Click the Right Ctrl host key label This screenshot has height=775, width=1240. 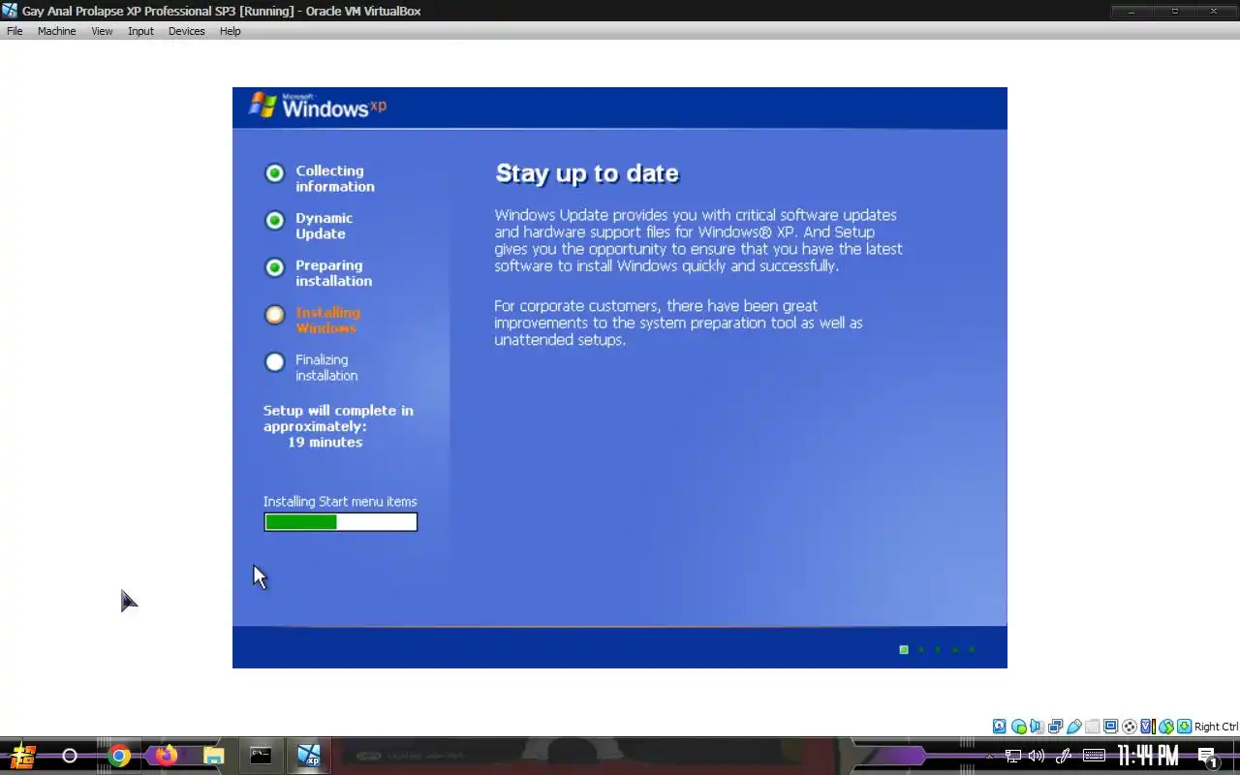pos(1216,727)
